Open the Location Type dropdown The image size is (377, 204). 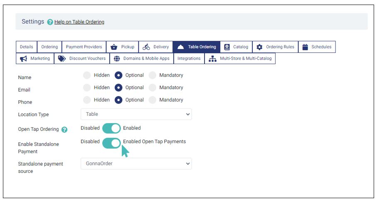(x=136, y=114)
